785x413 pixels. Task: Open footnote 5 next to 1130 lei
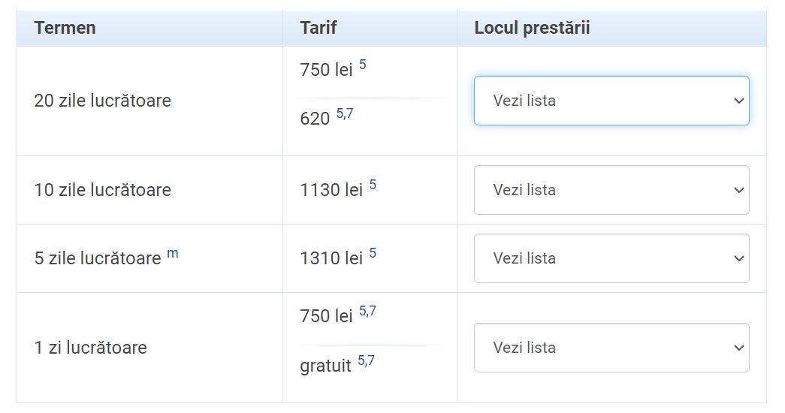tap(373, 185)
